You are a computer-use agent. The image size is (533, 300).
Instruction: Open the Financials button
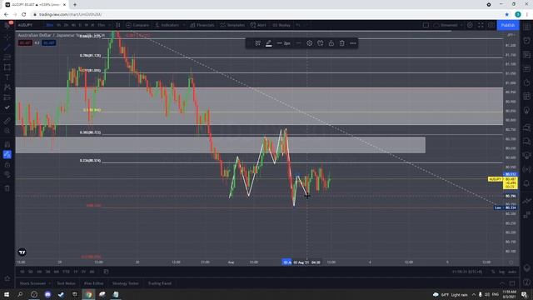(202, 25)
